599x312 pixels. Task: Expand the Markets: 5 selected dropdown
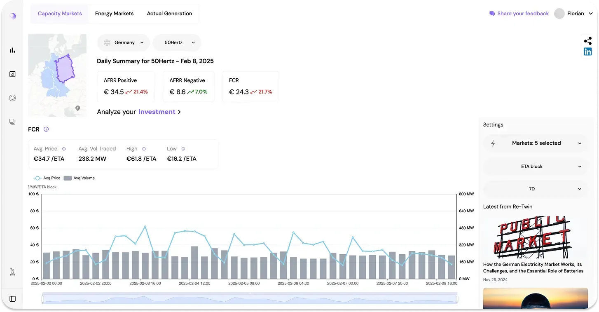pos(536,143)
